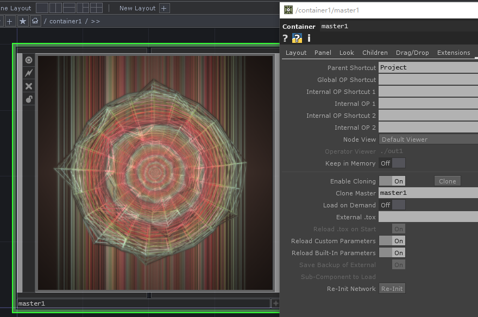The image size is (478, 317).
Task: Toggle the viewer active icon on master1 pane
Action: [x=28, y=60]
